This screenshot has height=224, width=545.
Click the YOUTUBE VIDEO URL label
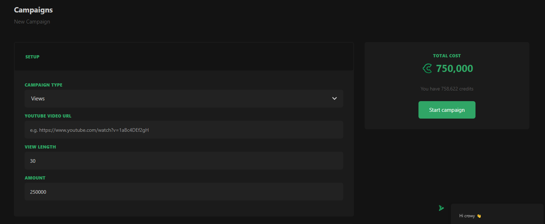tap(48, 116)
